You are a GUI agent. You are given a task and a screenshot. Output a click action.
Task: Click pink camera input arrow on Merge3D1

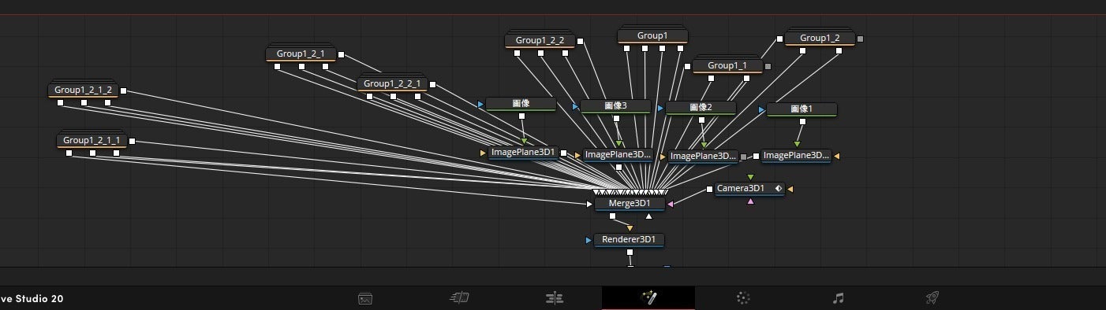click(670, 205)
